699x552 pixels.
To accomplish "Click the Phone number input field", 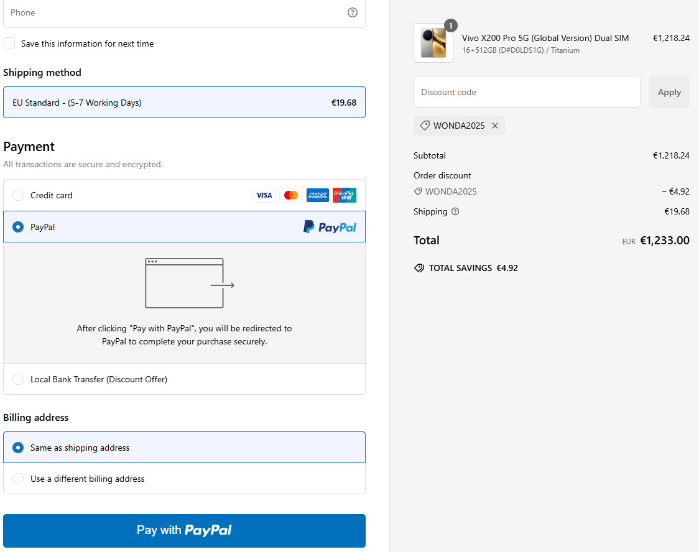I will (x=174, y=12).
